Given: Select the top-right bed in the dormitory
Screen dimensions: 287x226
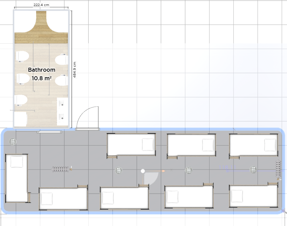Looking at the screenshot, I should point(254,145).
